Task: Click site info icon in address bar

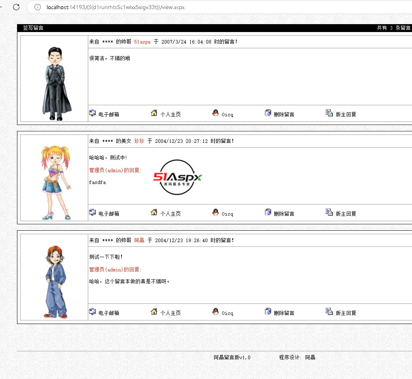Action: point(38,7)
